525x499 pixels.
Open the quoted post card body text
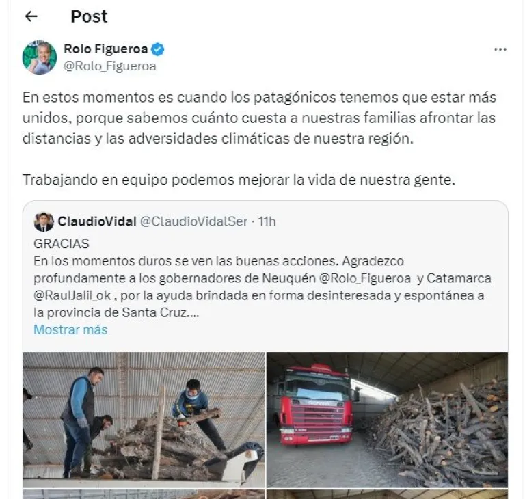pyautogui.click(x=262, y=286)
